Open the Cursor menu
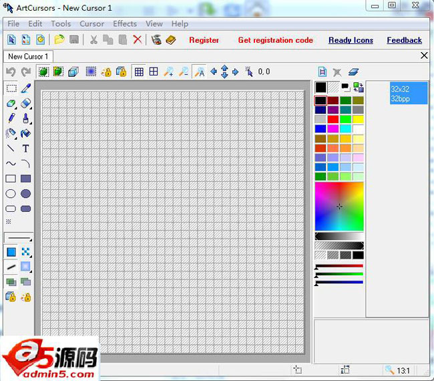Image resolution: width=434 pixels, height=381 pixels. coord(92,24)
